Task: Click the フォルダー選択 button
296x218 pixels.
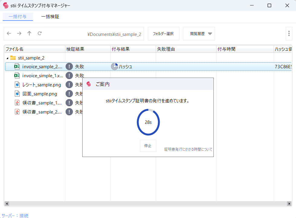Action: (163, 34)
